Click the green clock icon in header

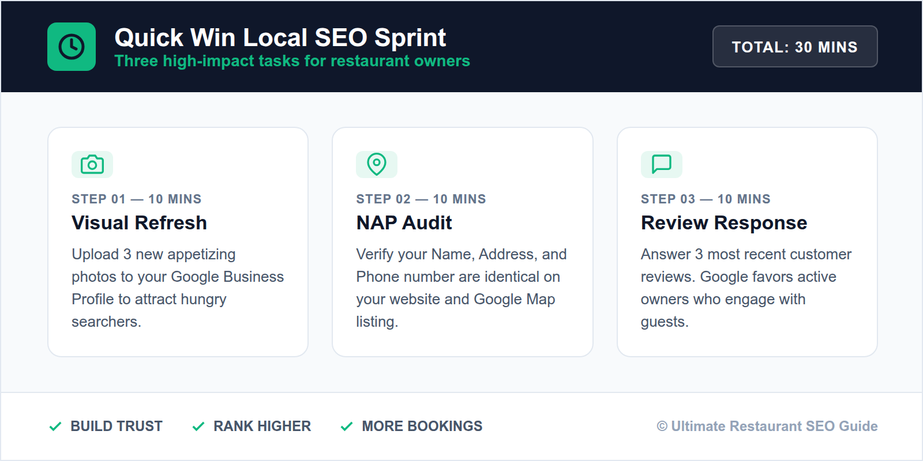72,47
